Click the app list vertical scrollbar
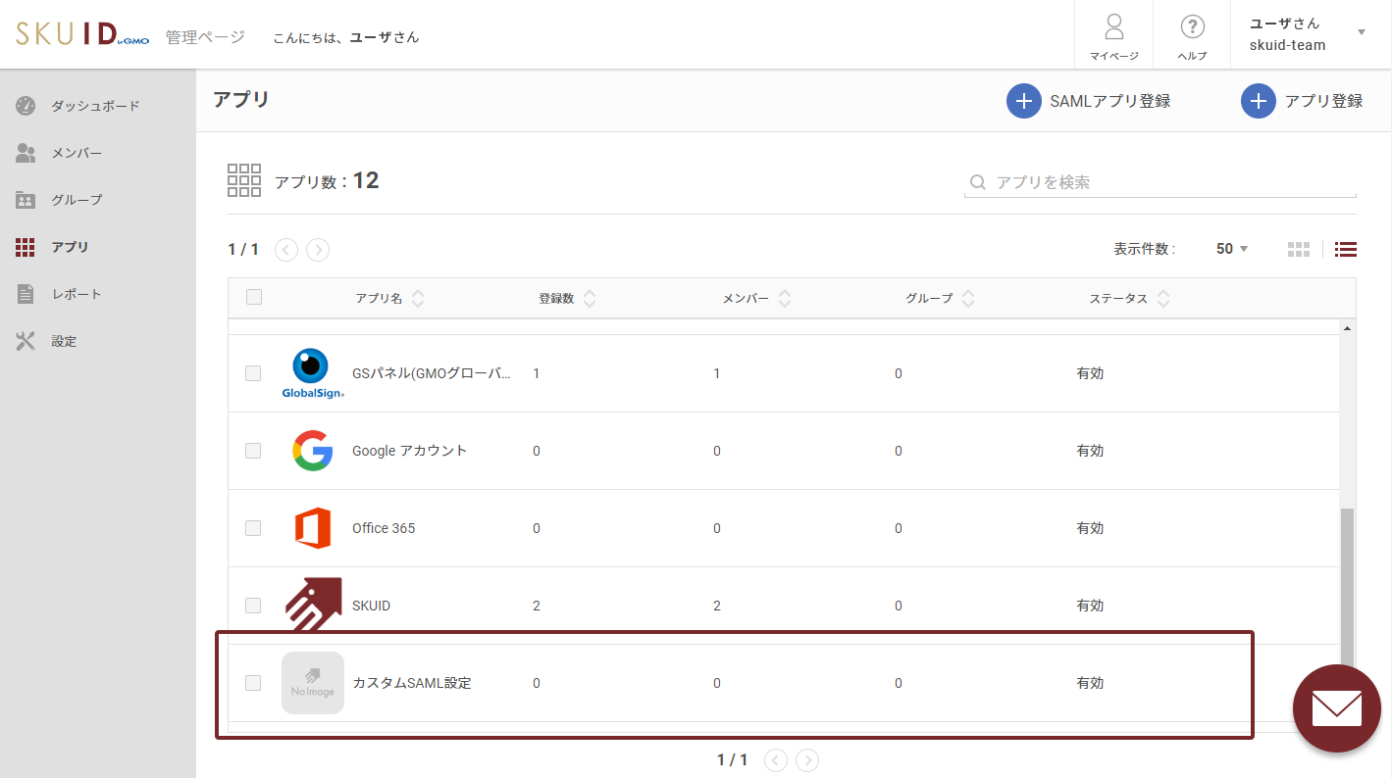 1346,568
